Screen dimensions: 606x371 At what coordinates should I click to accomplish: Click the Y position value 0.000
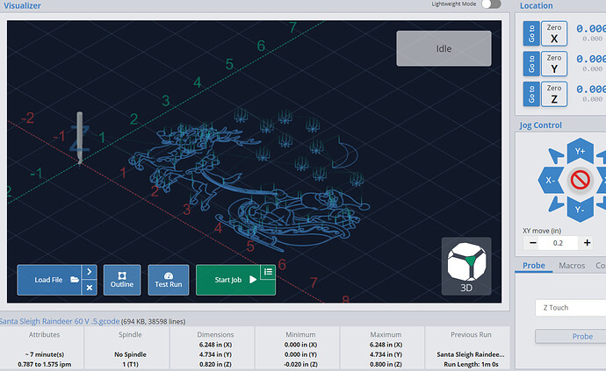click(591, 59)
